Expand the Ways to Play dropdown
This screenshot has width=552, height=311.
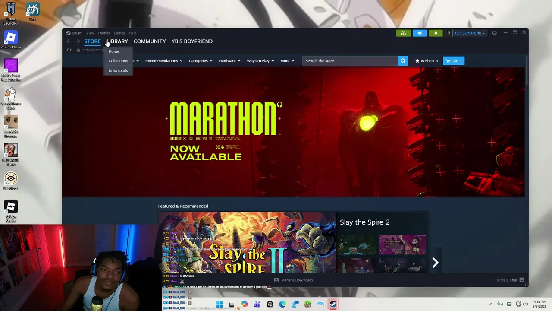260,61
